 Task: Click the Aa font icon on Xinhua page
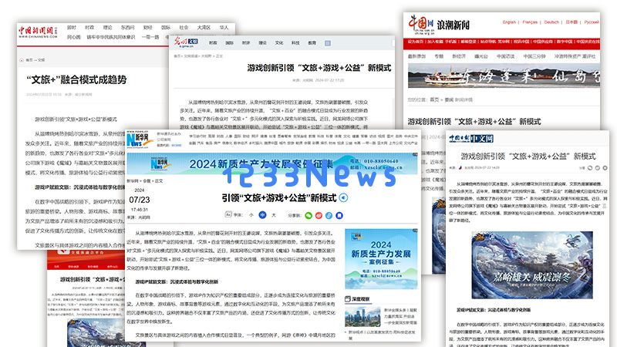tap(228, 214)
